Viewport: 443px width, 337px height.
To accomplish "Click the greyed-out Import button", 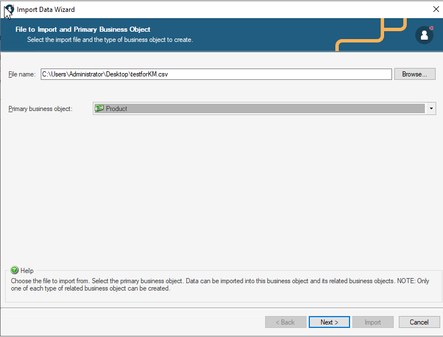I will click(x=372, y=322).
